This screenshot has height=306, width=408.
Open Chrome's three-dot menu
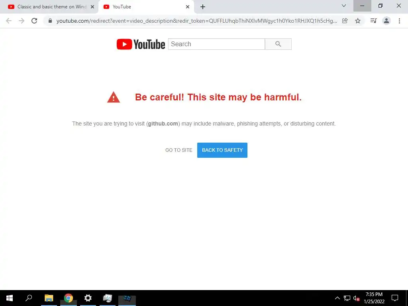pos(399,21)
